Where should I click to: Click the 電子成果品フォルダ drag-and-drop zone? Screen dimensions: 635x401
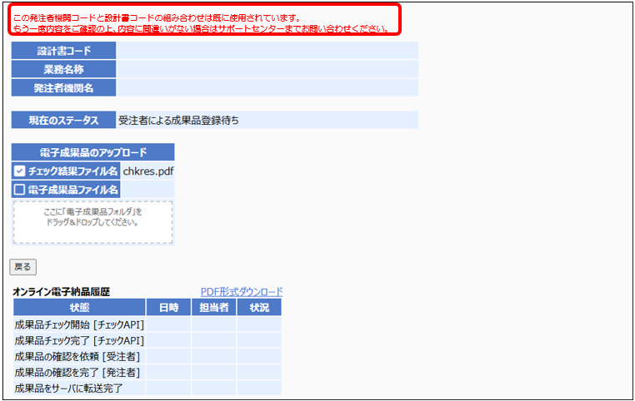92,222
